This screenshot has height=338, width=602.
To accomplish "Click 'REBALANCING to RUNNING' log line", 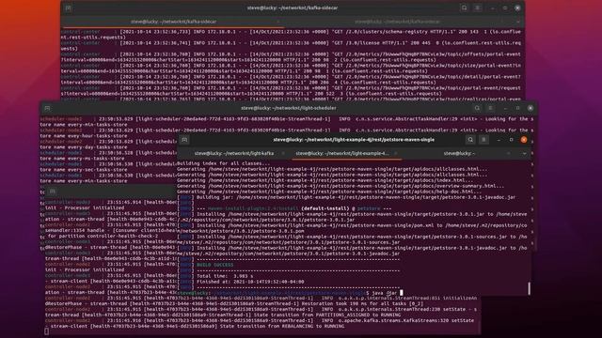I will (195, 326).
